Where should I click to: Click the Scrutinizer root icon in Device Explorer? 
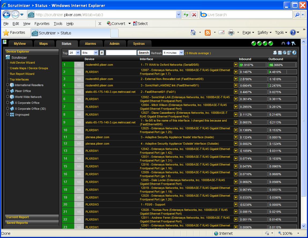tap(8, 57)
